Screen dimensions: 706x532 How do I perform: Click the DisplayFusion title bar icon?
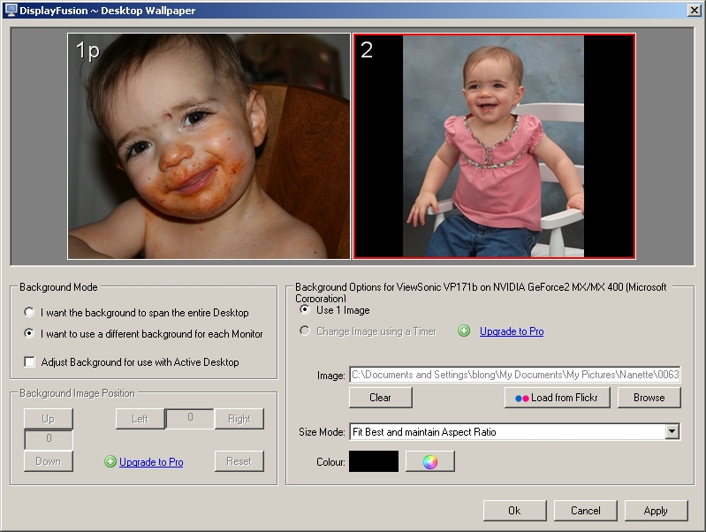point(11,10)
